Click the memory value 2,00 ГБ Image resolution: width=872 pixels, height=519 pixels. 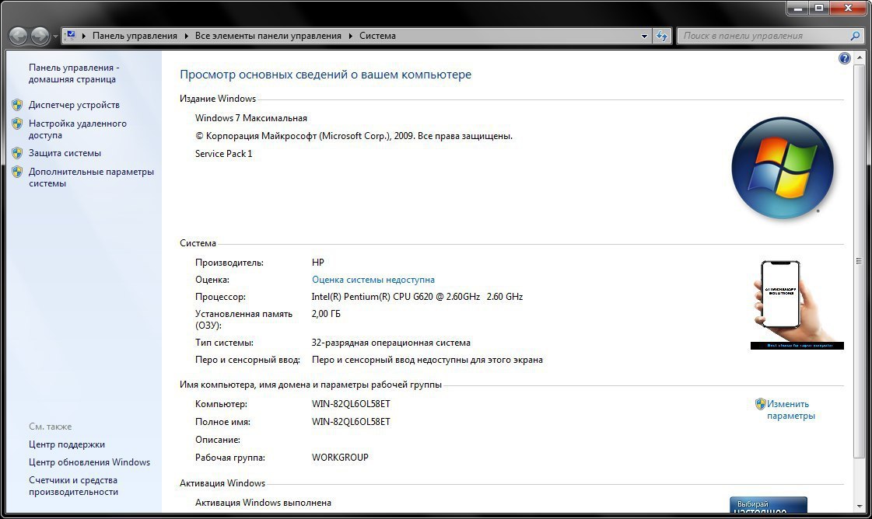(326, 314)
